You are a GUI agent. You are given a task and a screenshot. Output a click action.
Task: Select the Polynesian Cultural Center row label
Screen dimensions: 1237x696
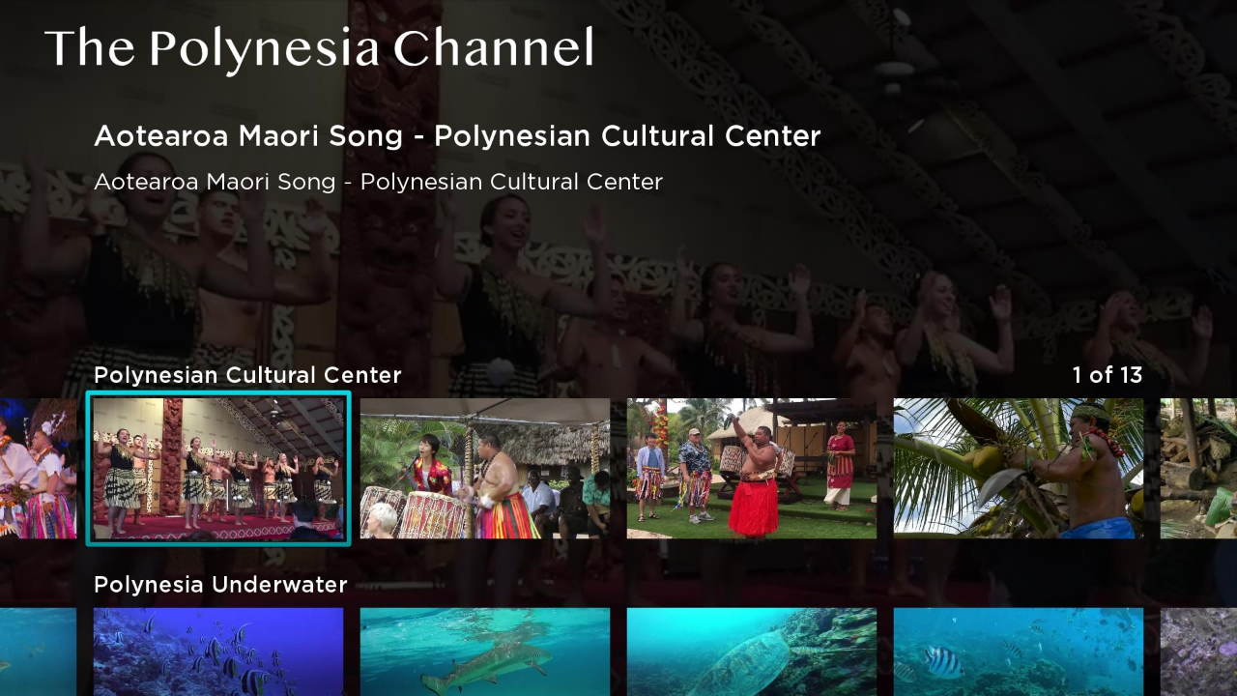247,375
